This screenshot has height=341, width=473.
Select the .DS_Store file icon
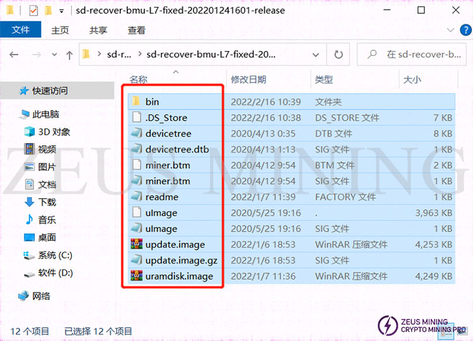coord(137,118)
